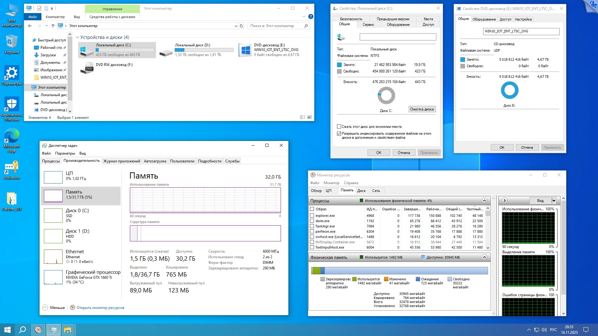Switch to Autostart tab in Task Manager
This screenshot has width=598, height=336.
pyautogui.click(x=155, y=161)
